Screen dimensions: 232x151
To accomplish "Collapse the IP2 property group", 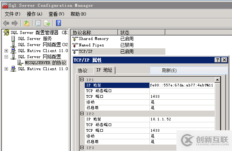I will point(82,114).
